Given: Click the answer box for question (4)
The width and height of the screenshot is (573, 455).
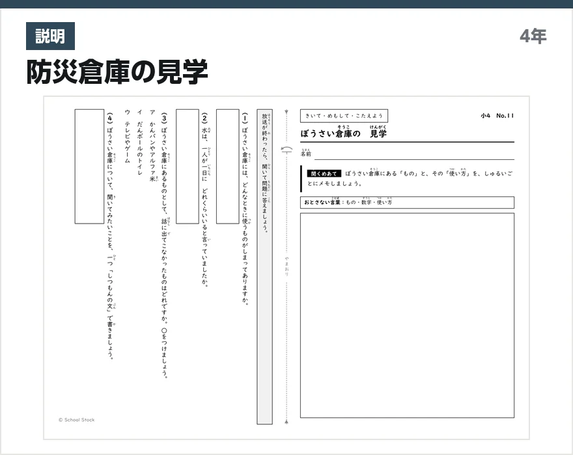Looking at the screenshot, I should (x=90, y=166).
